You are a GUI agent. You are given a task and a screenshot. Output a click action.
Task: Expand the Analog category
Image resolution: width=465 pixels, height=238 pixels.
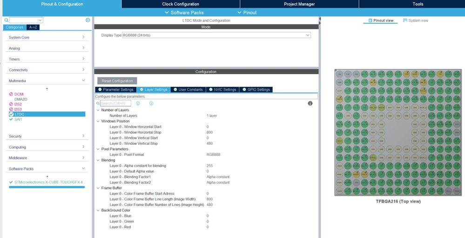point(47,48)
